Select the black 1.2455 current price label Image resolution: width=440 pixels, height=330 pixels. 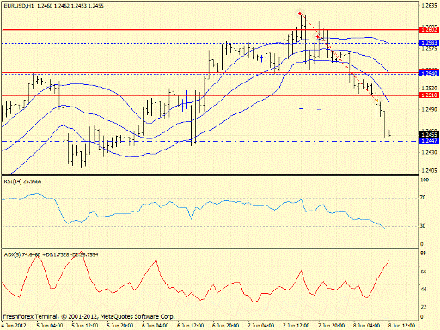tap(429, 135)
